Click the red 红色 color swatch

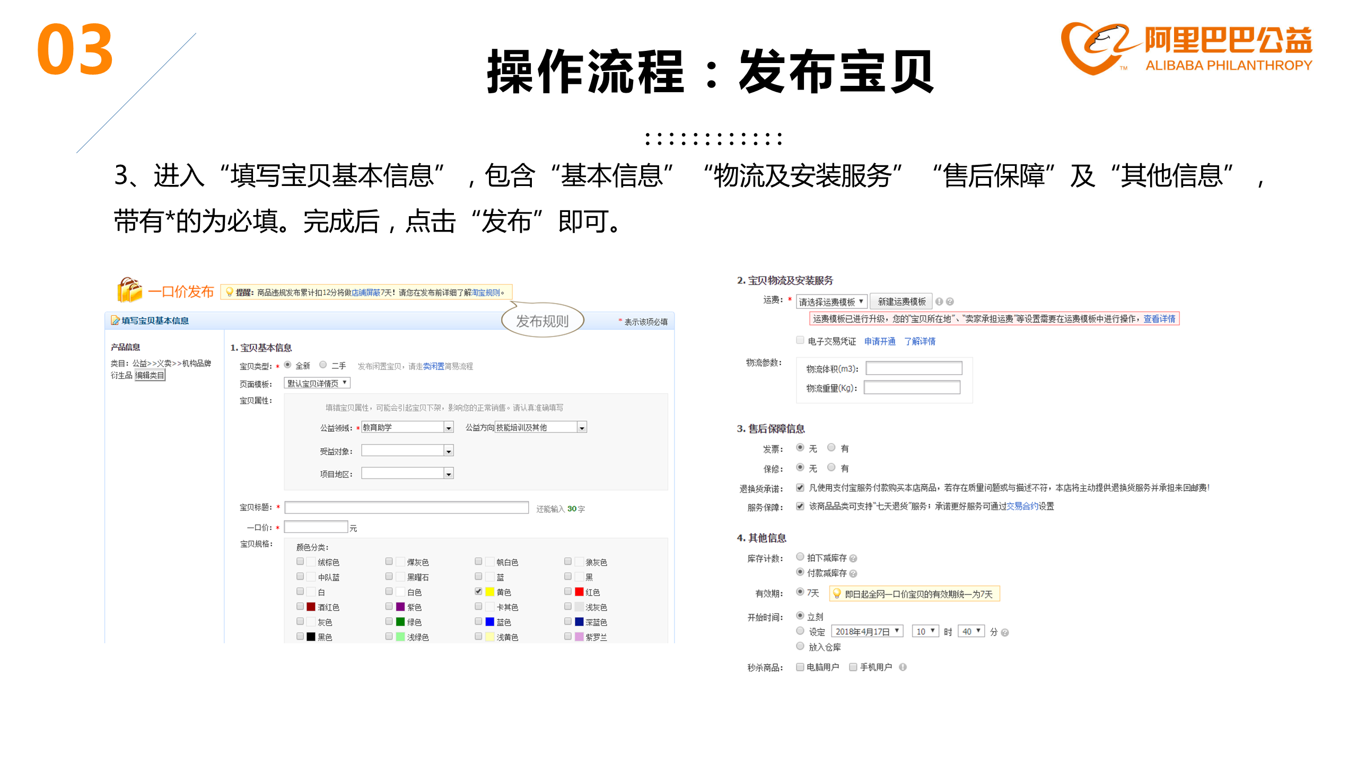click(x=580, y=592)
